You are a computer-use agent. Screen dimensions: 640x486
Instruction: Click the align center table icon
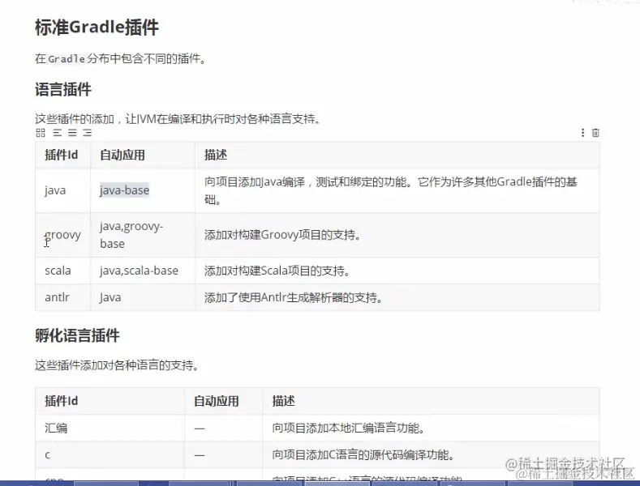(72, 133)
